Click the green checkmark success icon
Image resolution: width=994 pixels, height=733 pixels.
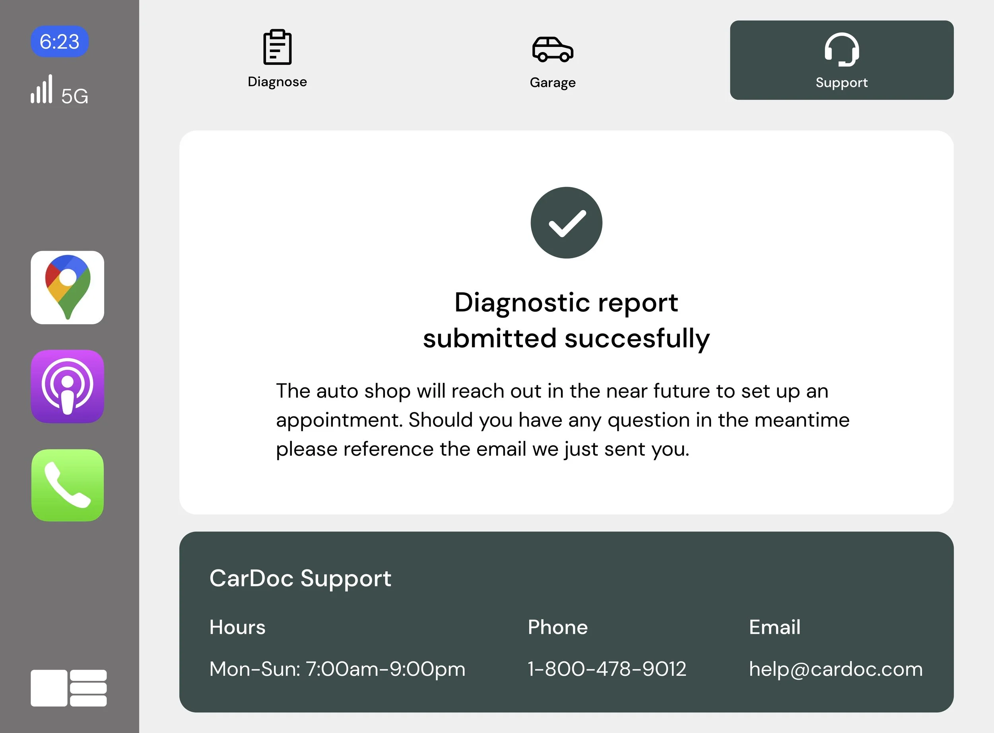point(567,223)
